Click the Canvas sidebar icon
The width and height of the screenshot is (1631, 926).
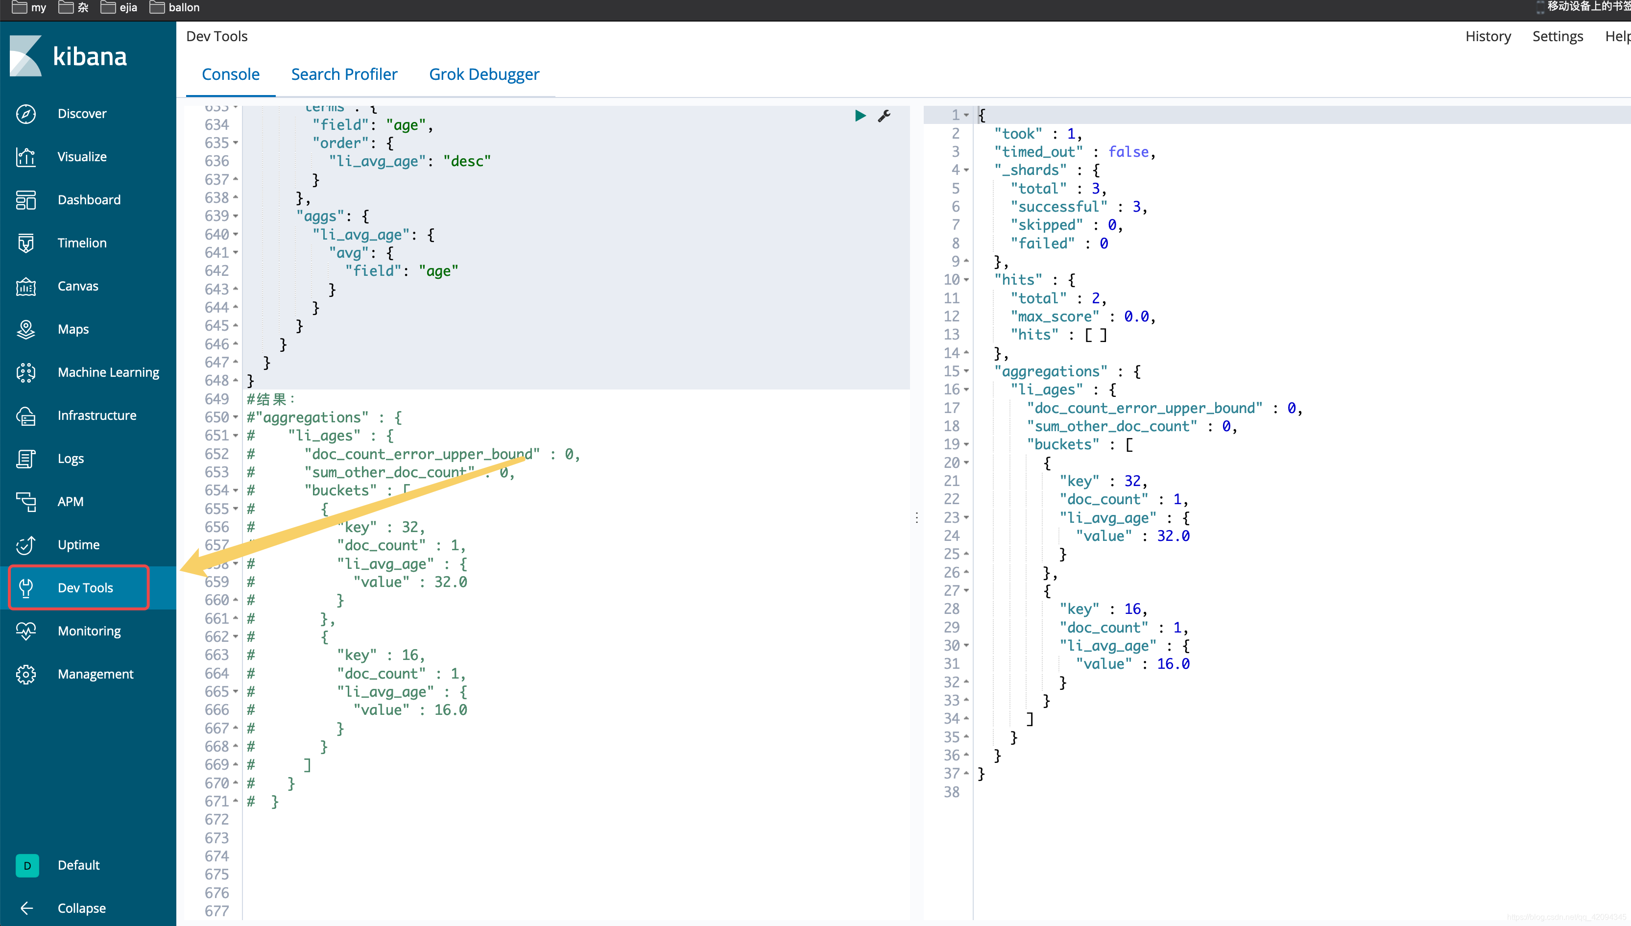pos(26,286)
